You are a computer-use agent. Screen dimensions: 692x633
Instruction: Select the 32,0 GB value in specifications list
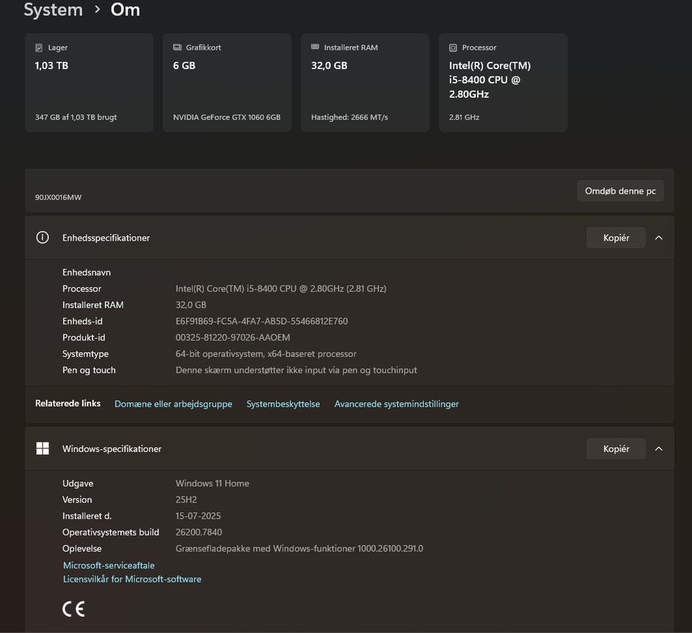click(x=190, y=305)
